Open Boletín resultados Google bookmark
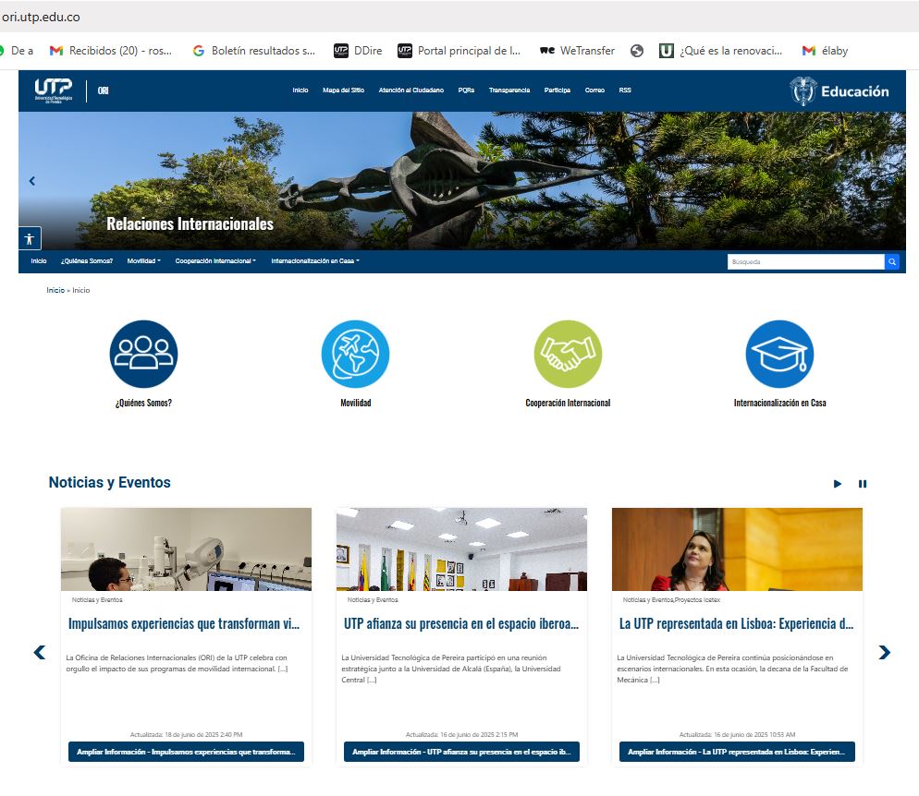Image resolution: width=919 pixels, height=796 pixels. point(253,51)
